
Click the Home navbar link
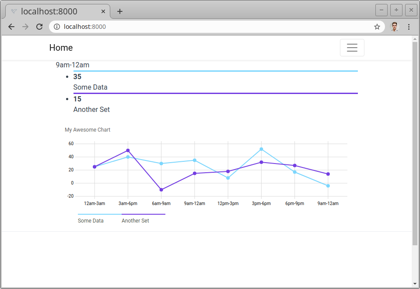tap(61, 47)
